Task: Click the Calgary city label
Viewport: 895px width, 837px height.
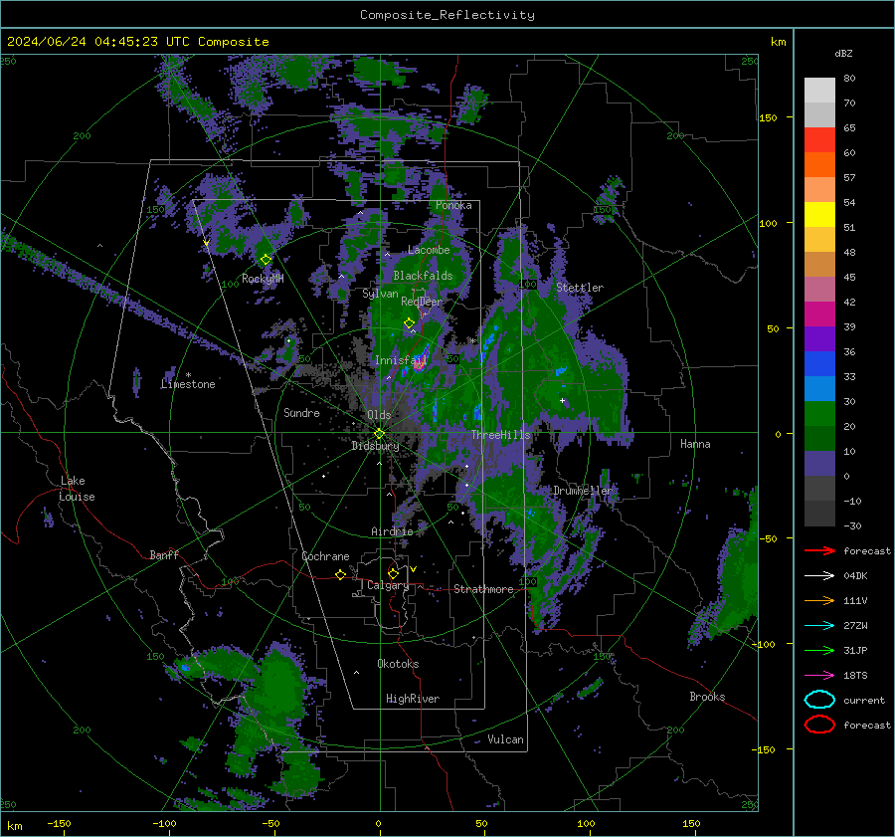Action: 388,585
